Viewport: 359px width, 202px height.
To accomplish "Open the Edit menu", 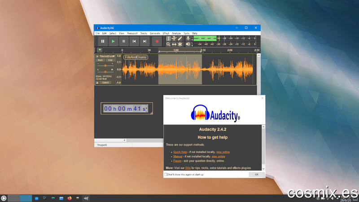I will pyautogui.click(x=105, y=33).
